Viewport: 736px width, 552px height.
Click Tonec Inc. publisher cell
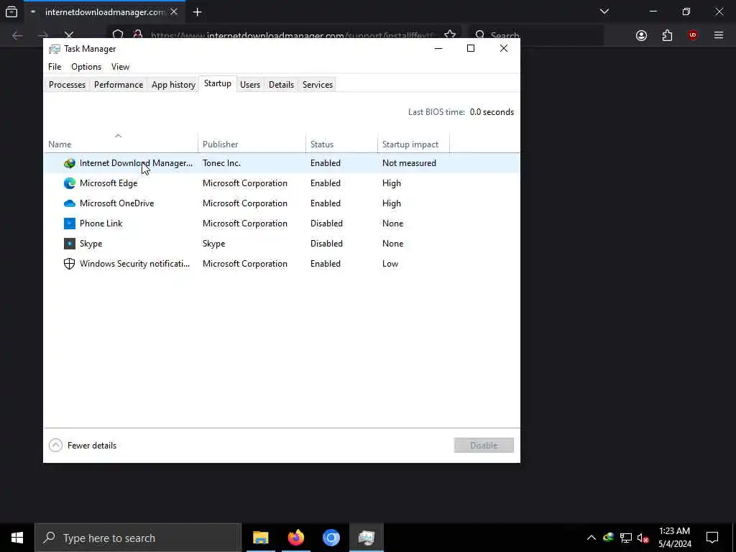[x=221, y=163]
